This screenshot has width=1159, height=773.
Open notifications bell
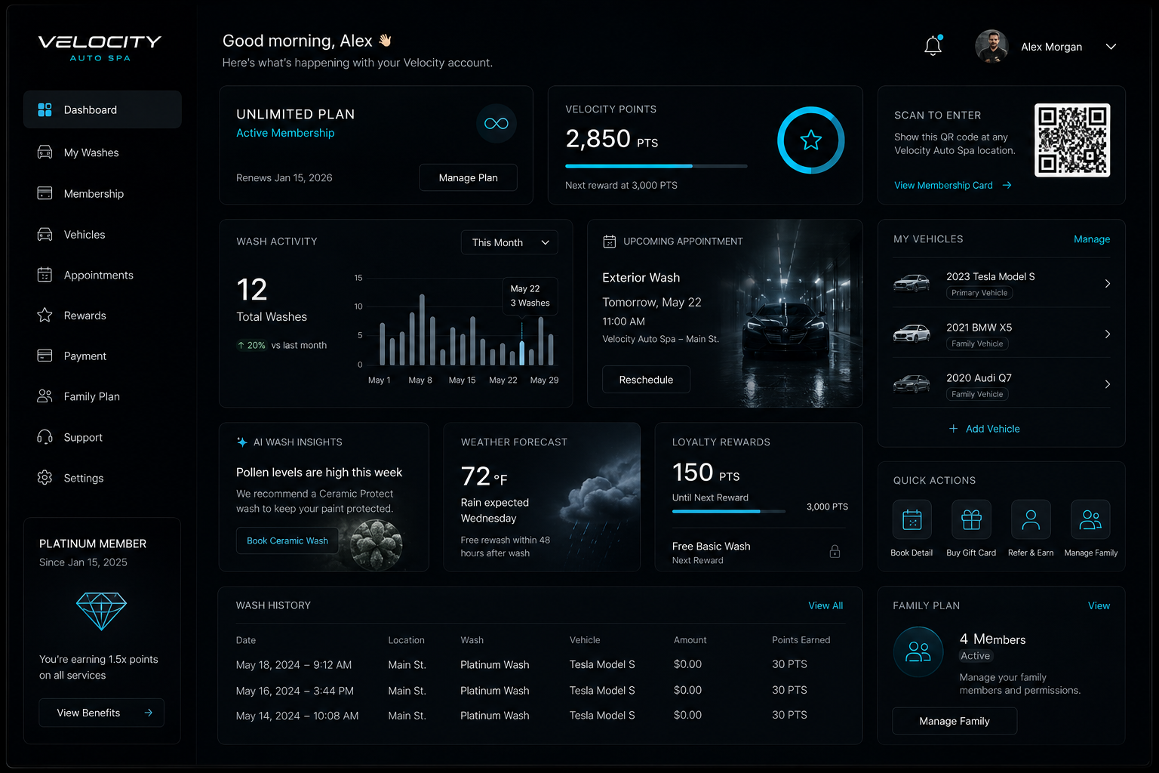point(933,46)
